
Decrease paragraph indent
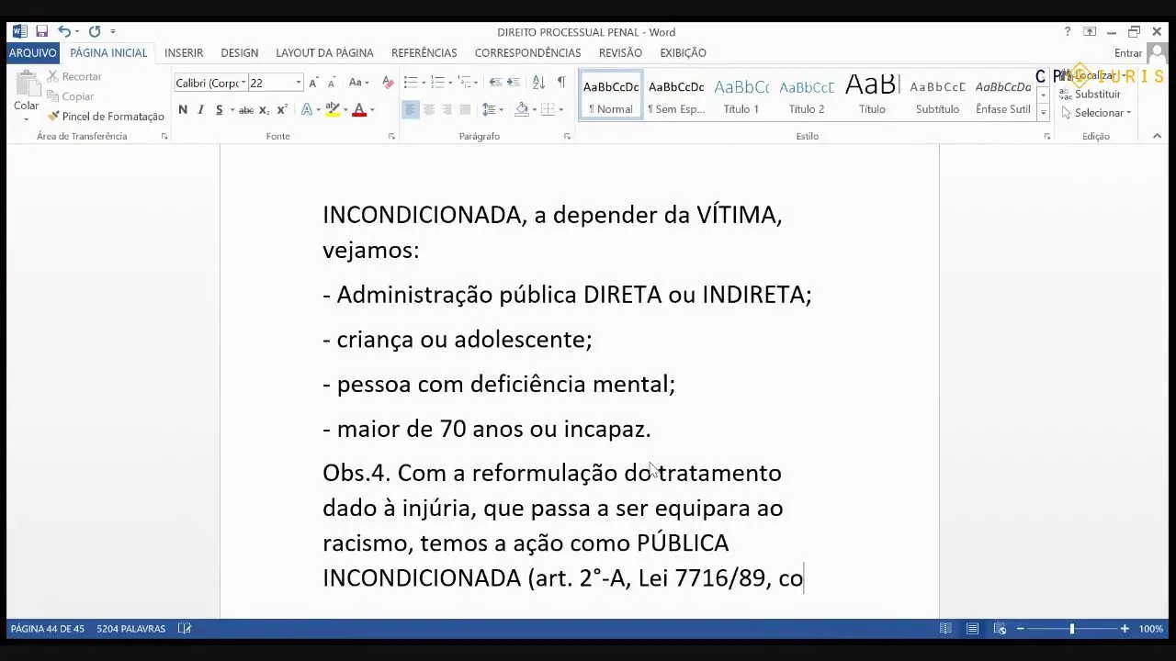point(496,83)
